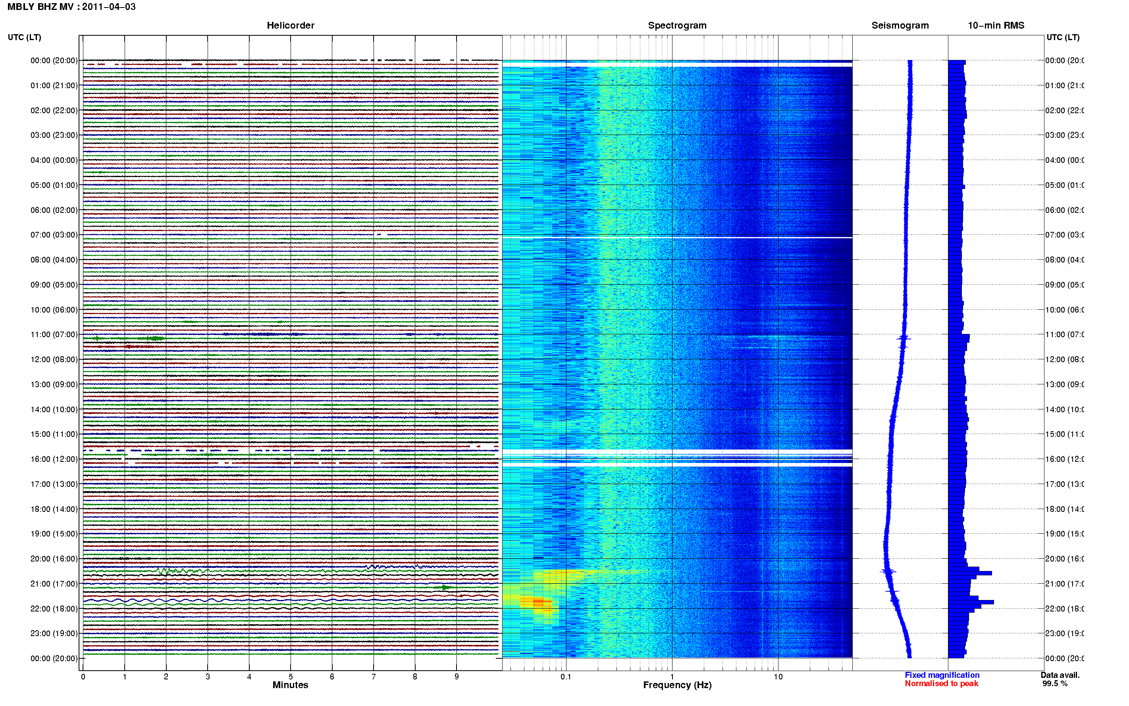Click the left 19:00 (15:00) time label
Viewport: 1129px width, 706px height.
click(54, 534)
